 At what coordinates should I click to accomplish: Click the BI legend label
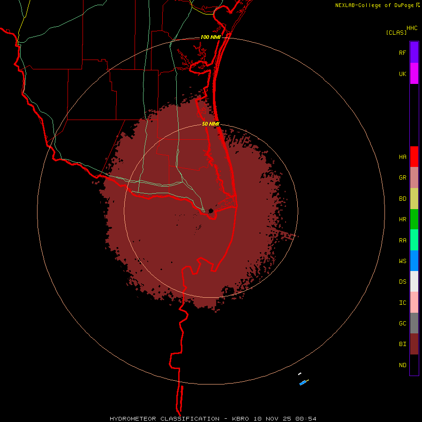point(402,344)
